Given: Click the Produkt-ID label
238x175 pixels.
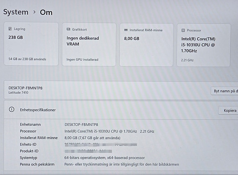Looking at the screenshot, I should tap(29, 151).
